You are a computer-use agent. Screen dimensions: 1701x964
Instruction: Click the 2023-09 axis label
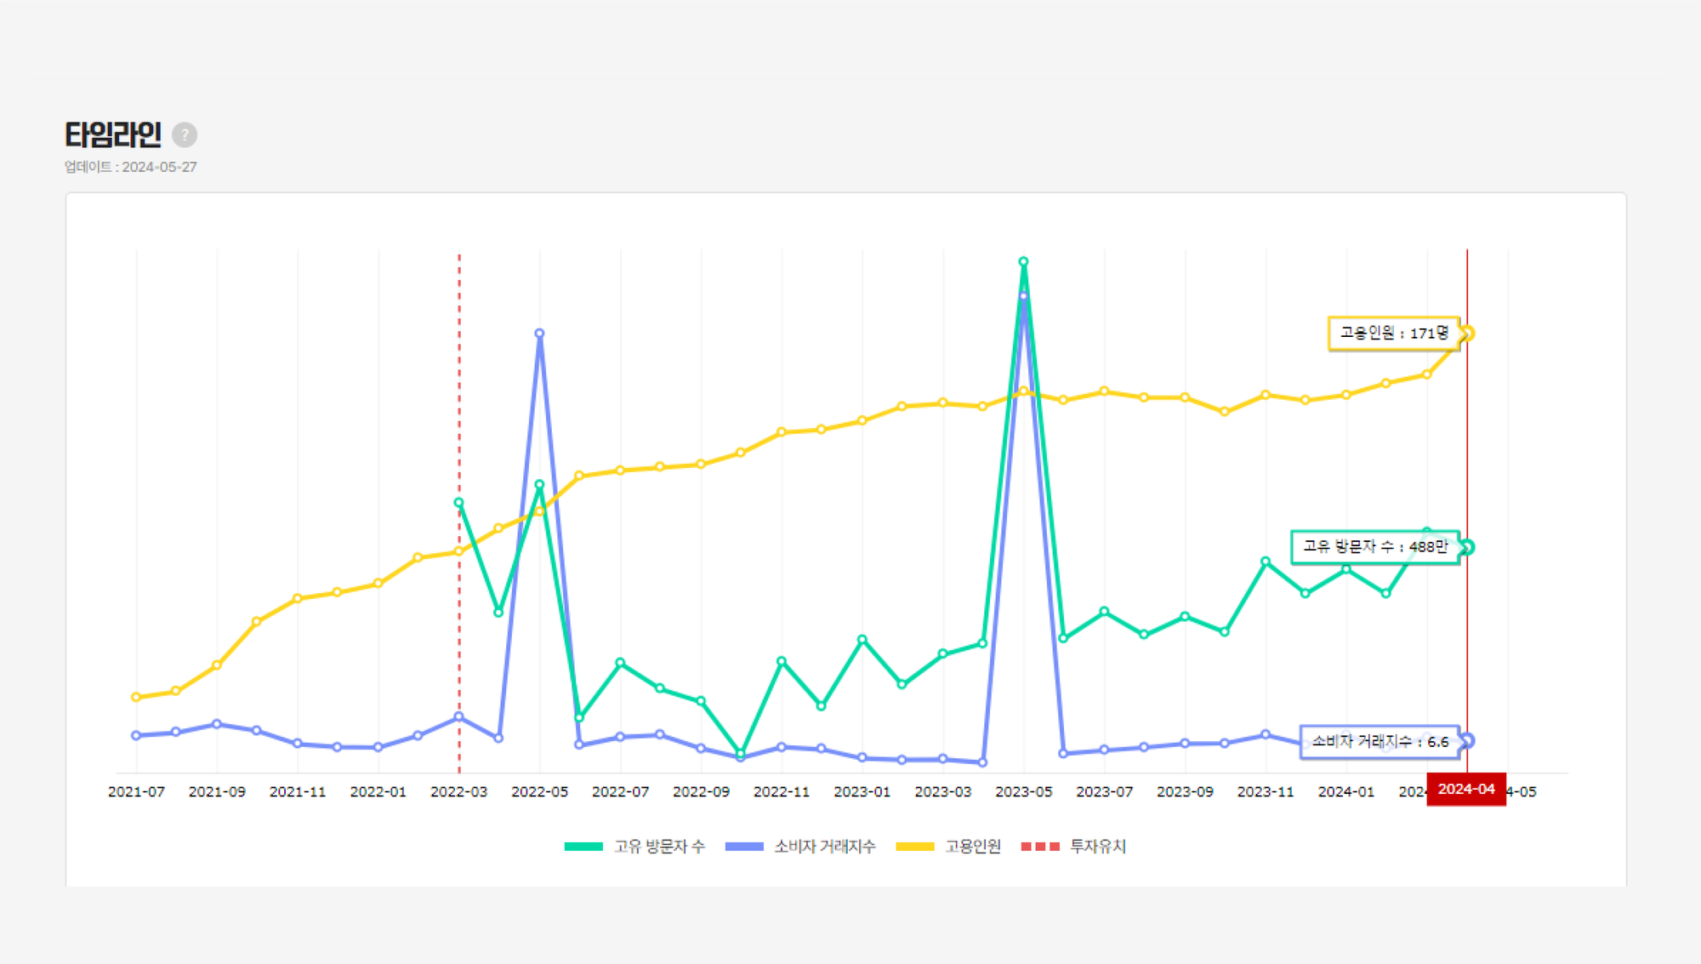tap(1185, 791)
